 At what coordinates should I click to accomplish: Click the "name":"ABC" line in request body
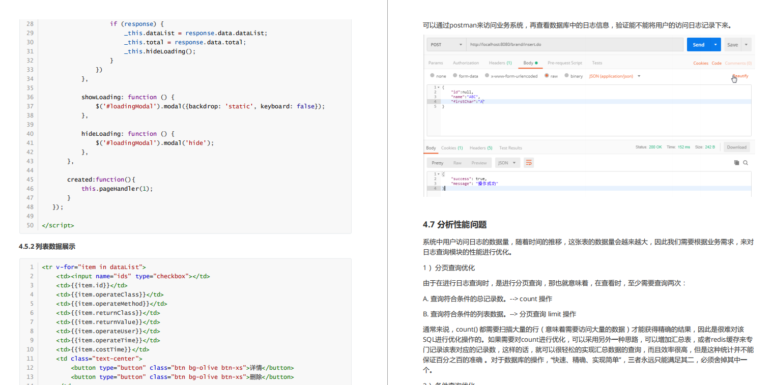point(465,97)
